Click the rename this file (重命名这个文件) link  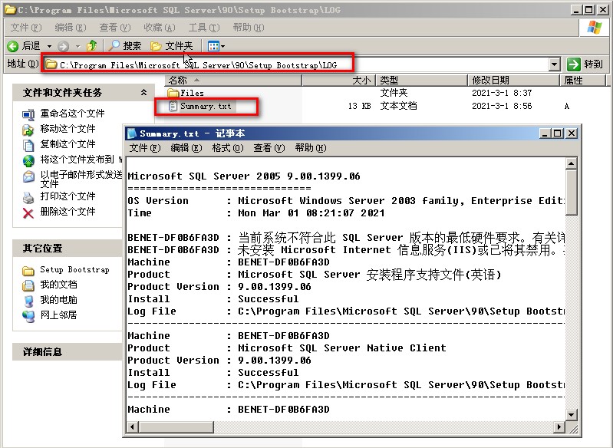[x=72, y=114]
